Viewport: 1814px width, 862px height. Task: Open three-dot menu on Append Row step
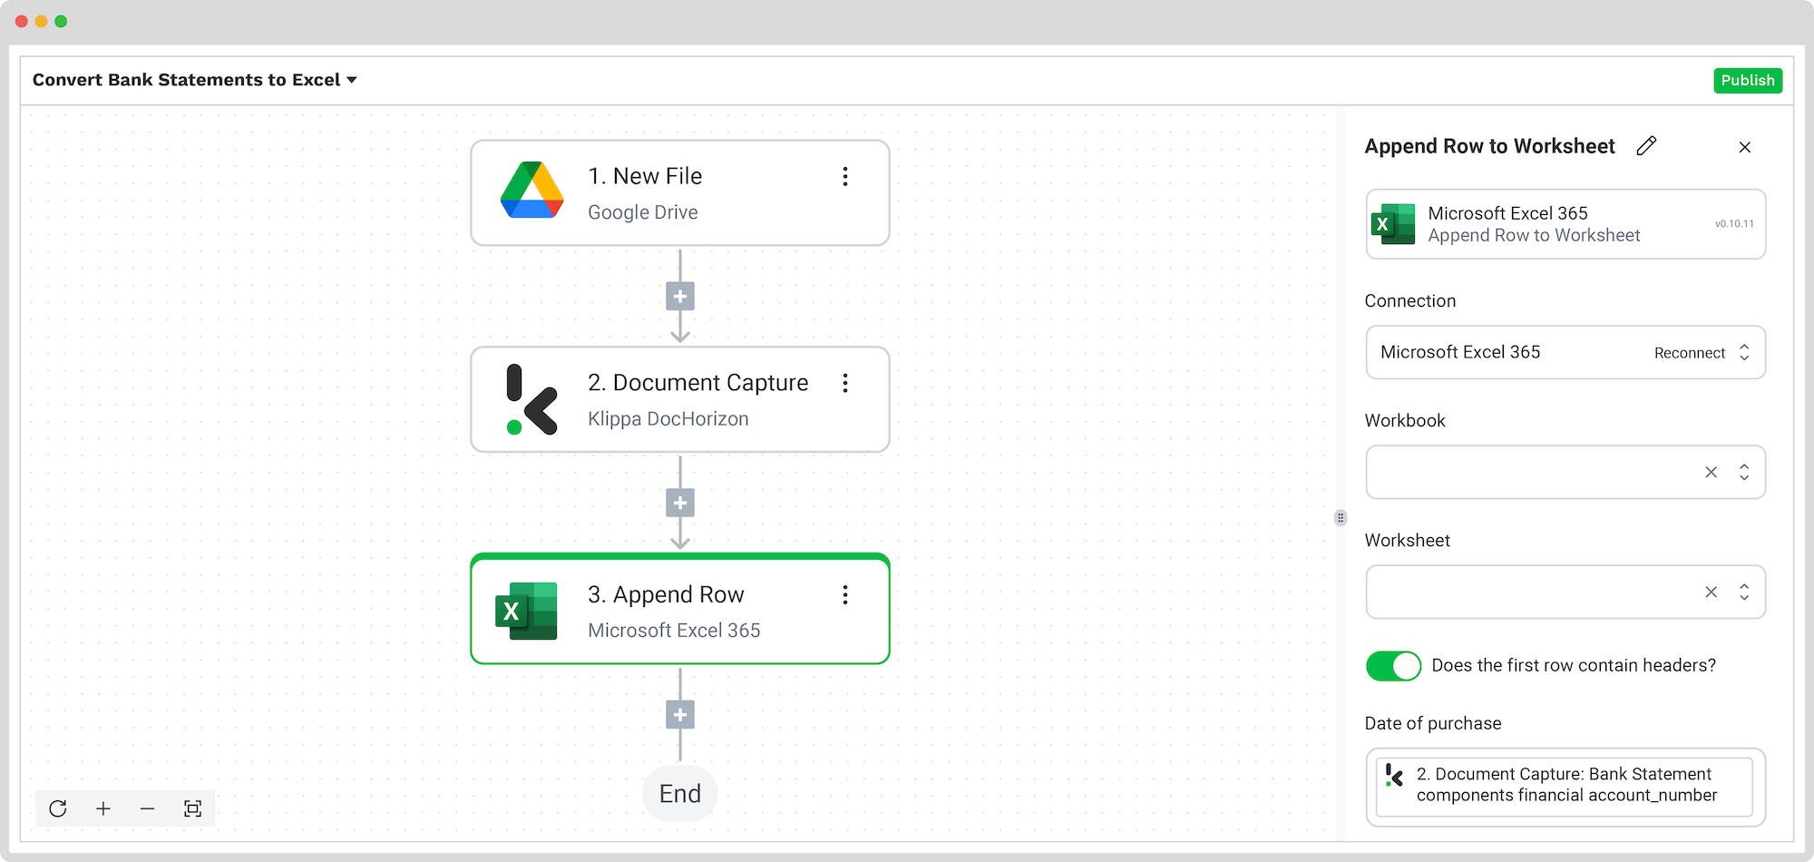coord(845,595)
